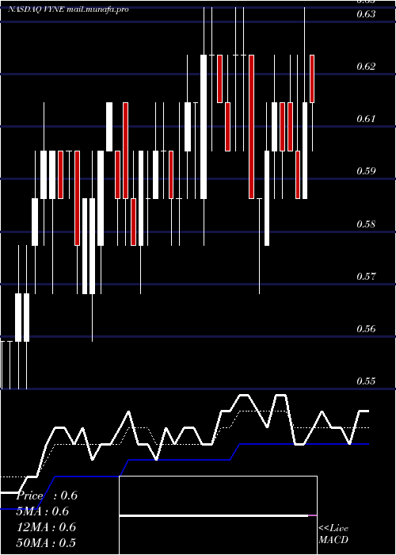Click the '5MA : 0.6' readout
The height and width of the screenshot is (555, 396).
click(x=43, y=511)
